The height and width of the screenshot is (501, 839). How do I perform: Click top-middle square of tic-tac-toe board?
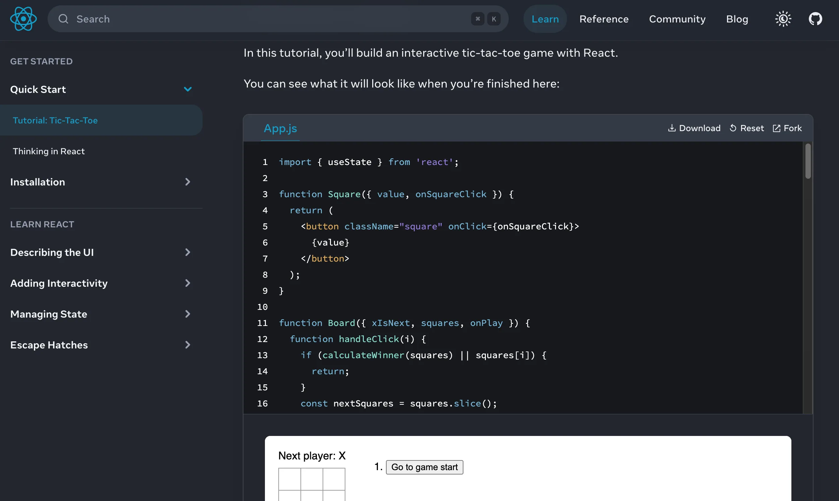[312, 479]
